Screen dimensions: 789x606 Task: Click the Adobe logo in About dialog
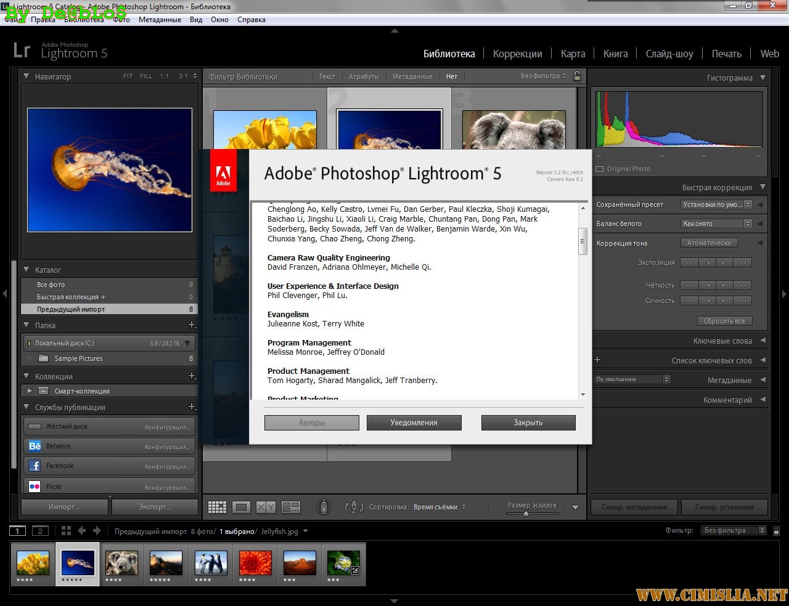pos(223,171)
